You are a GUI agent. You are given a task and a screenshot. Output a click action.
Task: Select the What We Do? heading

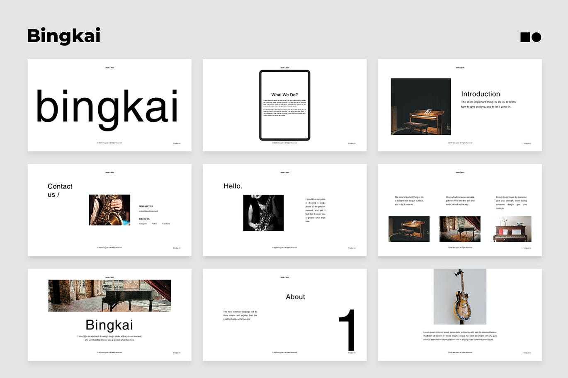pos(284,95)
